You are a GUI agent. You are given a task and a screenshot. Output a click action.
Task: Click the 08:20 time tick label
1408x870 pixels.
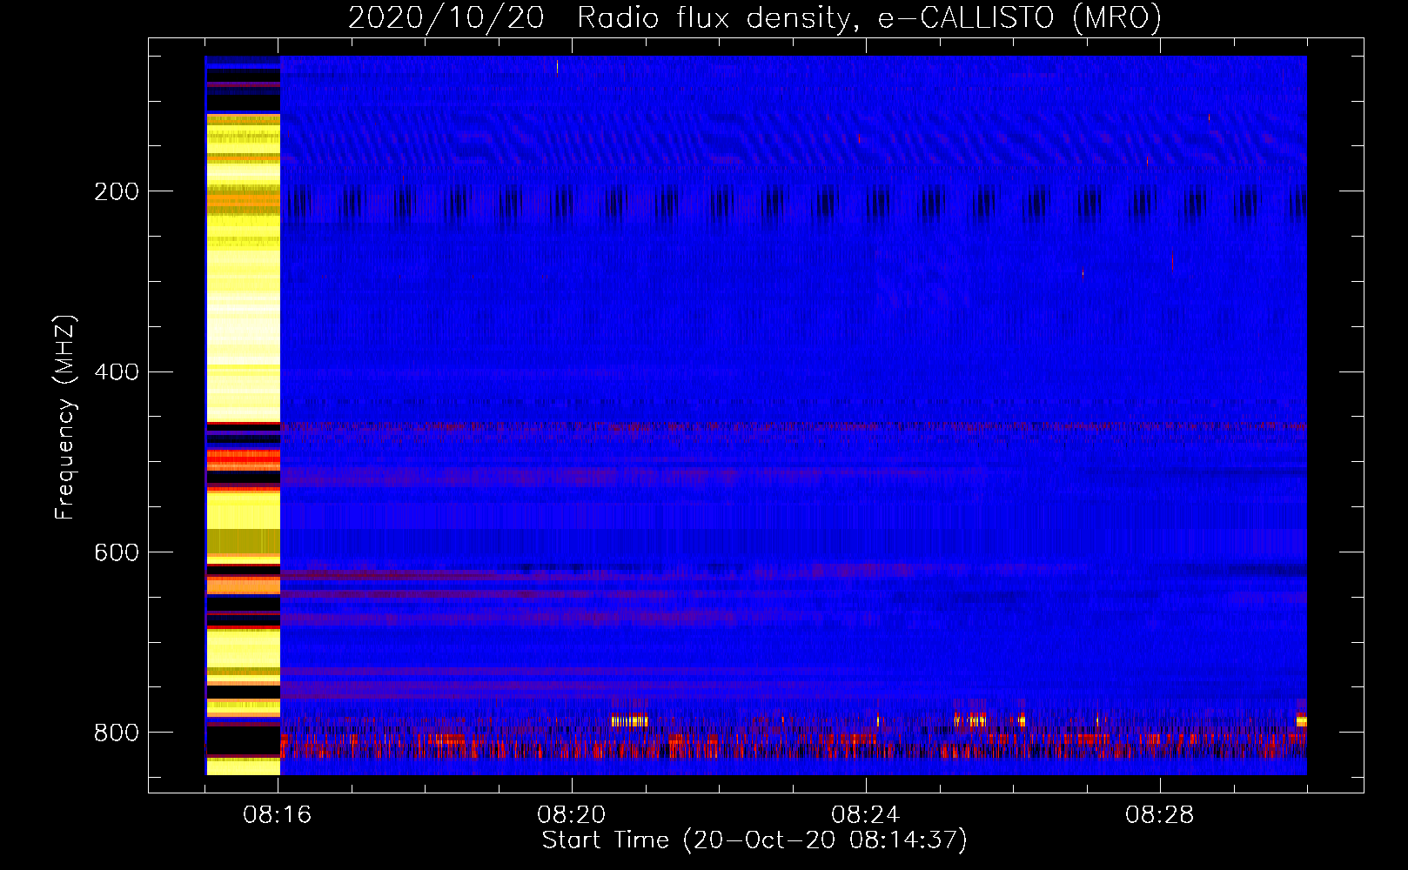[572, 815]
